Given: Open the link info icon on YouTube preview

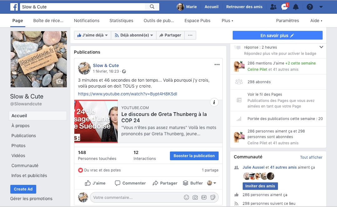Looking at the screenshot, I should pos(214,102).
